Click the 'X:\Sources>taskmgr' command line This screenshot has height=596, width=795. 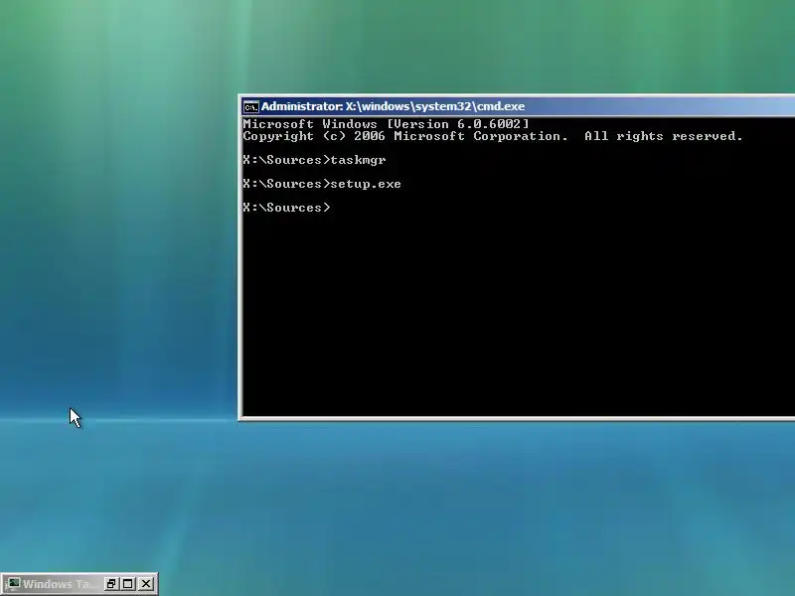314,160
